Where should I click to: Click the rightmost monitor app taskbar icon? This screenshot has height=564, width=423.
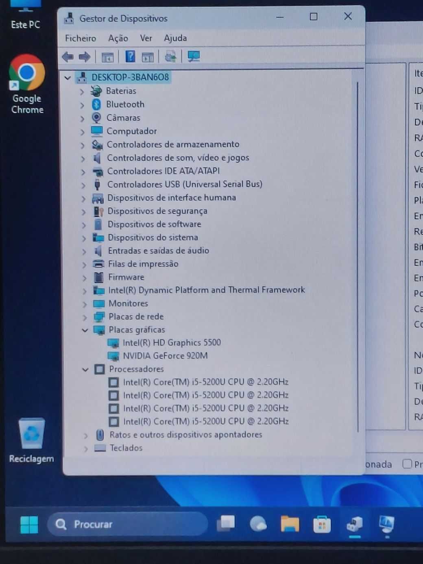coord(386,524)
